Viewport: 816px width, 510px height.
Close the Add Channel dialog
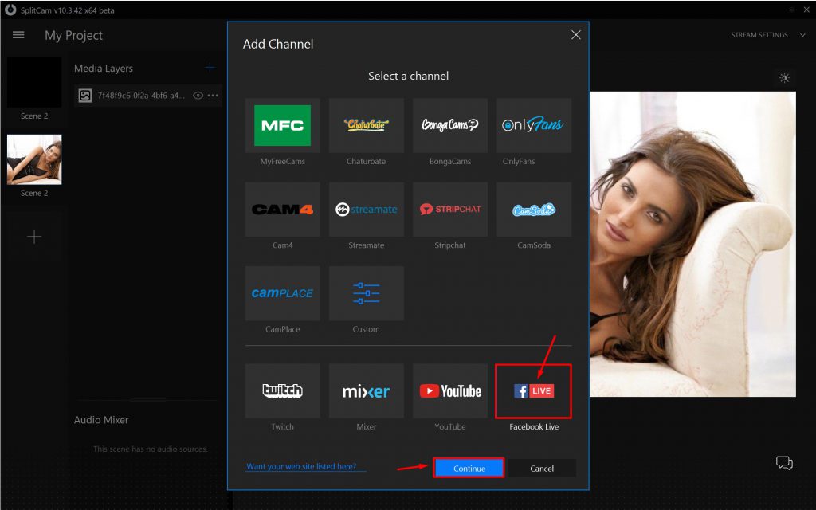[575, 35]
